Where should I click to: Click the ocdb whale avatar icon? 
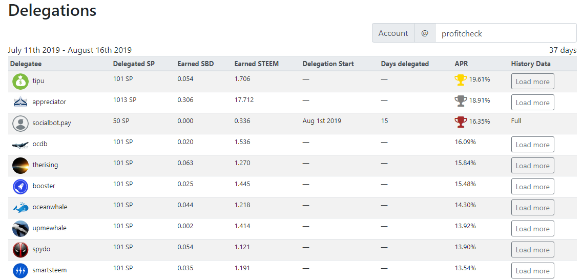(20, 145)
